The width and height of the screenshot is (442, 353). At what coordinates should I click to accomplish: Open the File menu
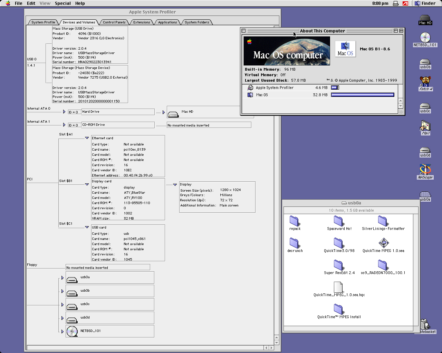[19, 3]
